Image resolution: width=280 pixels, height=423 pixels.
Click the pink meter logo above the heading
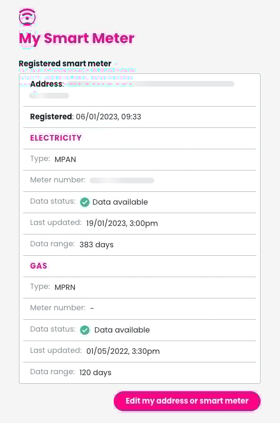point(27,18)
